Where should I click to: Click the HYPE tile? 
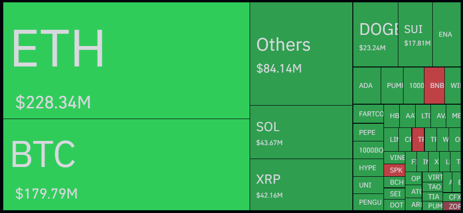368,168
